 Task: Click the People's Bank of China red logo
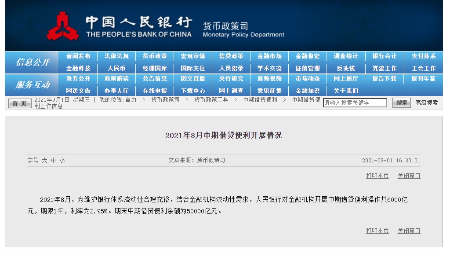click(62, 26)
